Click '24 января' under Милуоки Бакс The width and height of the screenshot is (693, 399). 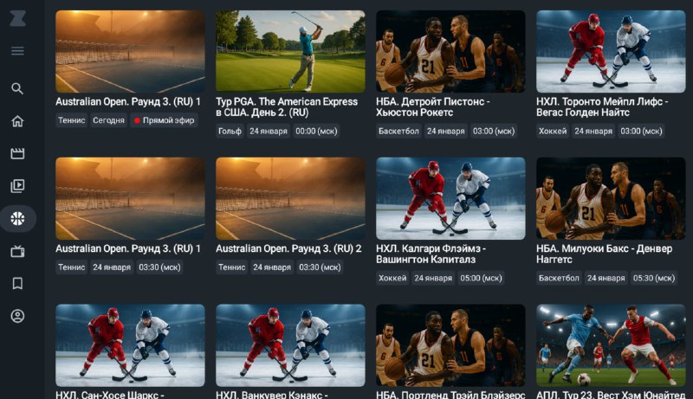(x=606, y=278)
